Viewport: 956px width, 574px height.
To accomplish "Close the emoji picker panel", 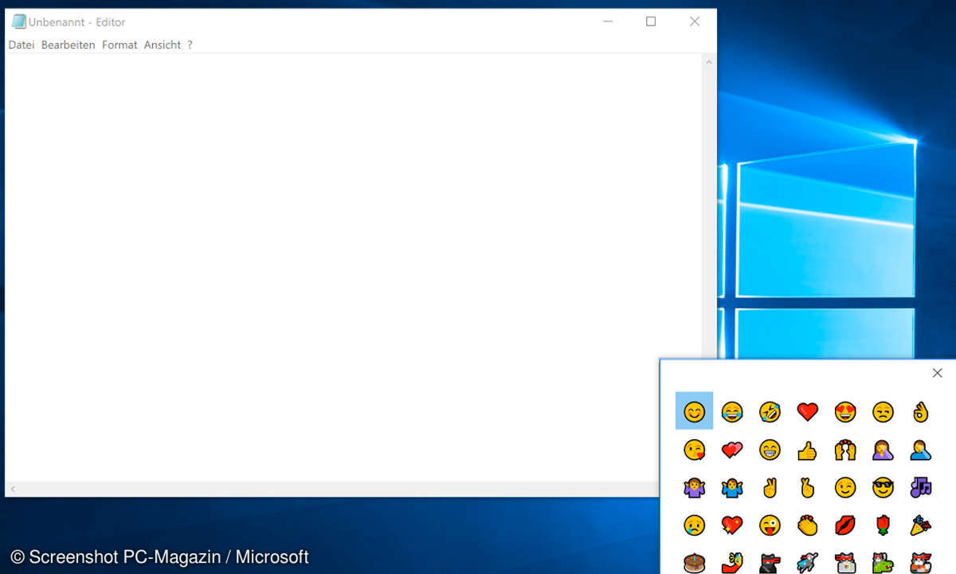I will pyautogui.click(x=937, y=372).
